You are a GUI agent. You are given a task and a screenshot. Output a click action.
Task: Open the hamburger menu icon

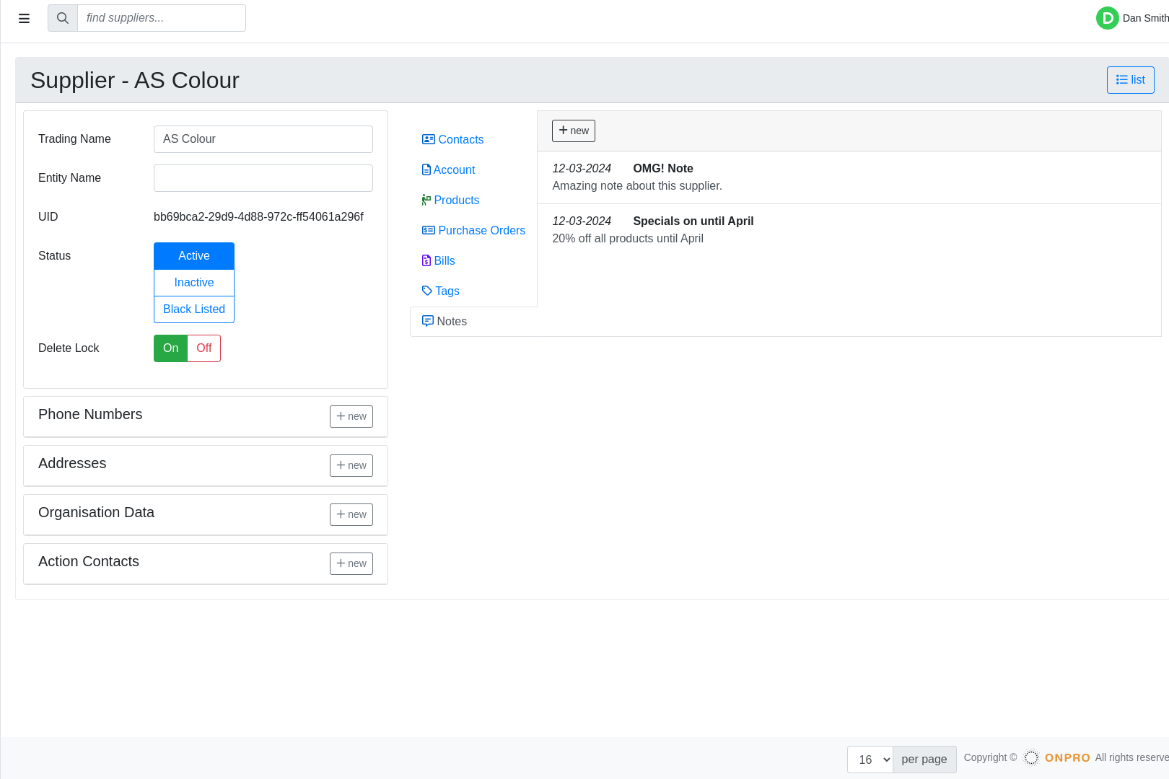(x=24, y=18)
